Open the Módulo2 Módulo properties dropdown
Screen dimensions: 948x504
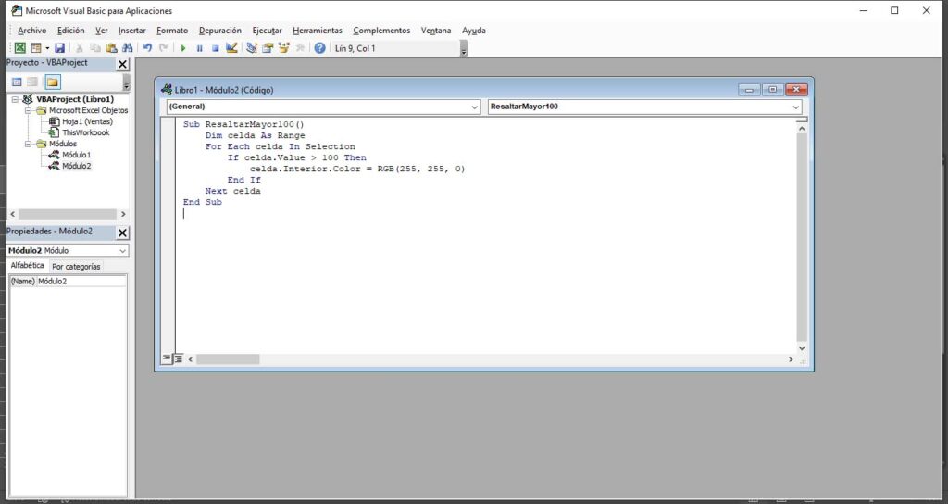[123, 250]
